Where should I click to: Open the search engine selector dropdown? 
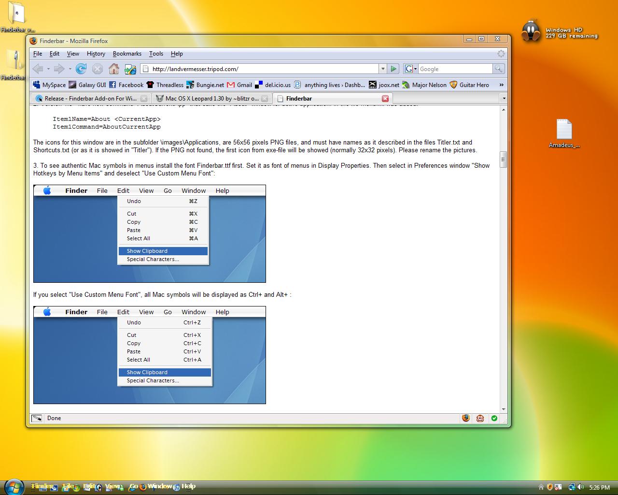(411, 69)
